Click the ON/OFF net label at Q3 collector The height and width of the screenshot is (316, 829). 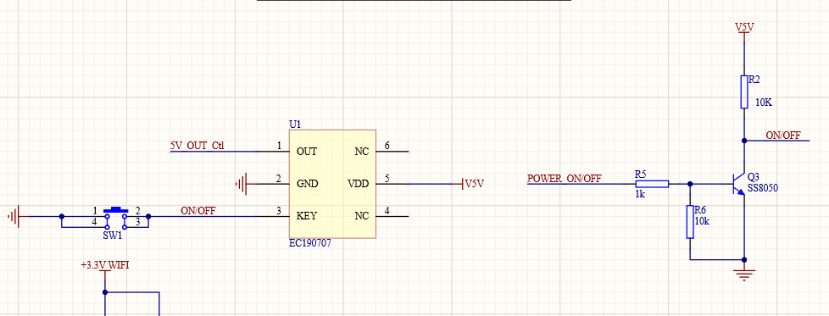tap(783, 136)
